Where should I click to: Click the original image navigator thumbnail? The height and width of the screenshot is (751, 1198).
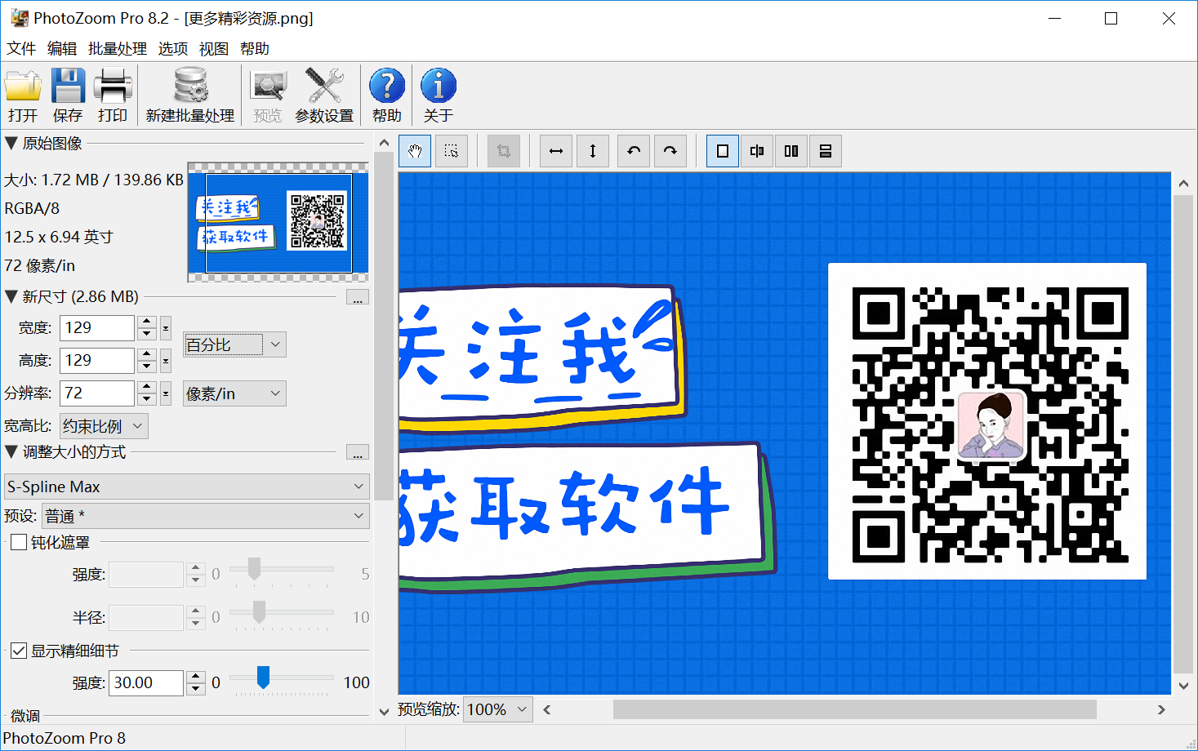[x=278, y=223]
